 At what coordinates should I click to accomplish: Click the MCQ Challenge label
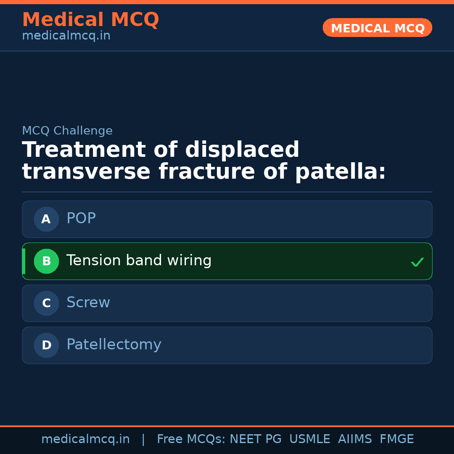coord(67,131)
